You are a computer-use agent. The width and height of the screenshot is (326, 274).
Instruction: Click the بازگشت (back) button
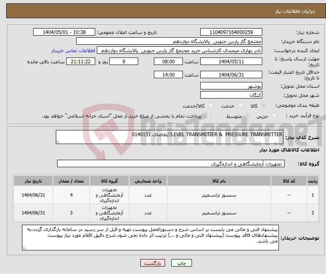[153, 263]
